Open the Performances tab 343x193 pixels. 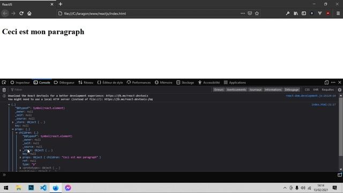coord(139,83)
